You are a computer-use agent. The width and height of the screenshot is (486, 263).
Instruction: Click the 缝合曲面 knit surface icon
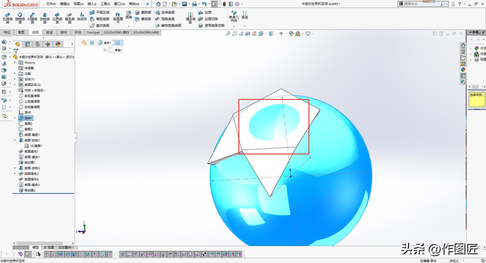point(190,18)
